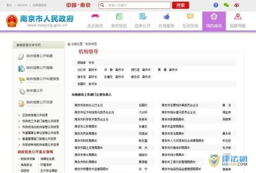Screen dimensions: 256x173
Task: Click the search input field
Action: click(x=135, y=5)
